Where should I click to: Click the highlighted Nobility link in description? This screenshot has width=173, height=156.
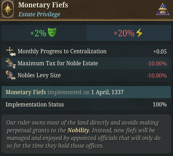[x=78, y=130]
